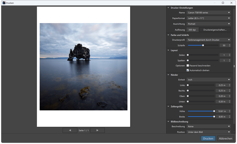The height and width of the screenshot is (144, 237).
Task: Collapse the Ränder section
Action: coord(168,75)
